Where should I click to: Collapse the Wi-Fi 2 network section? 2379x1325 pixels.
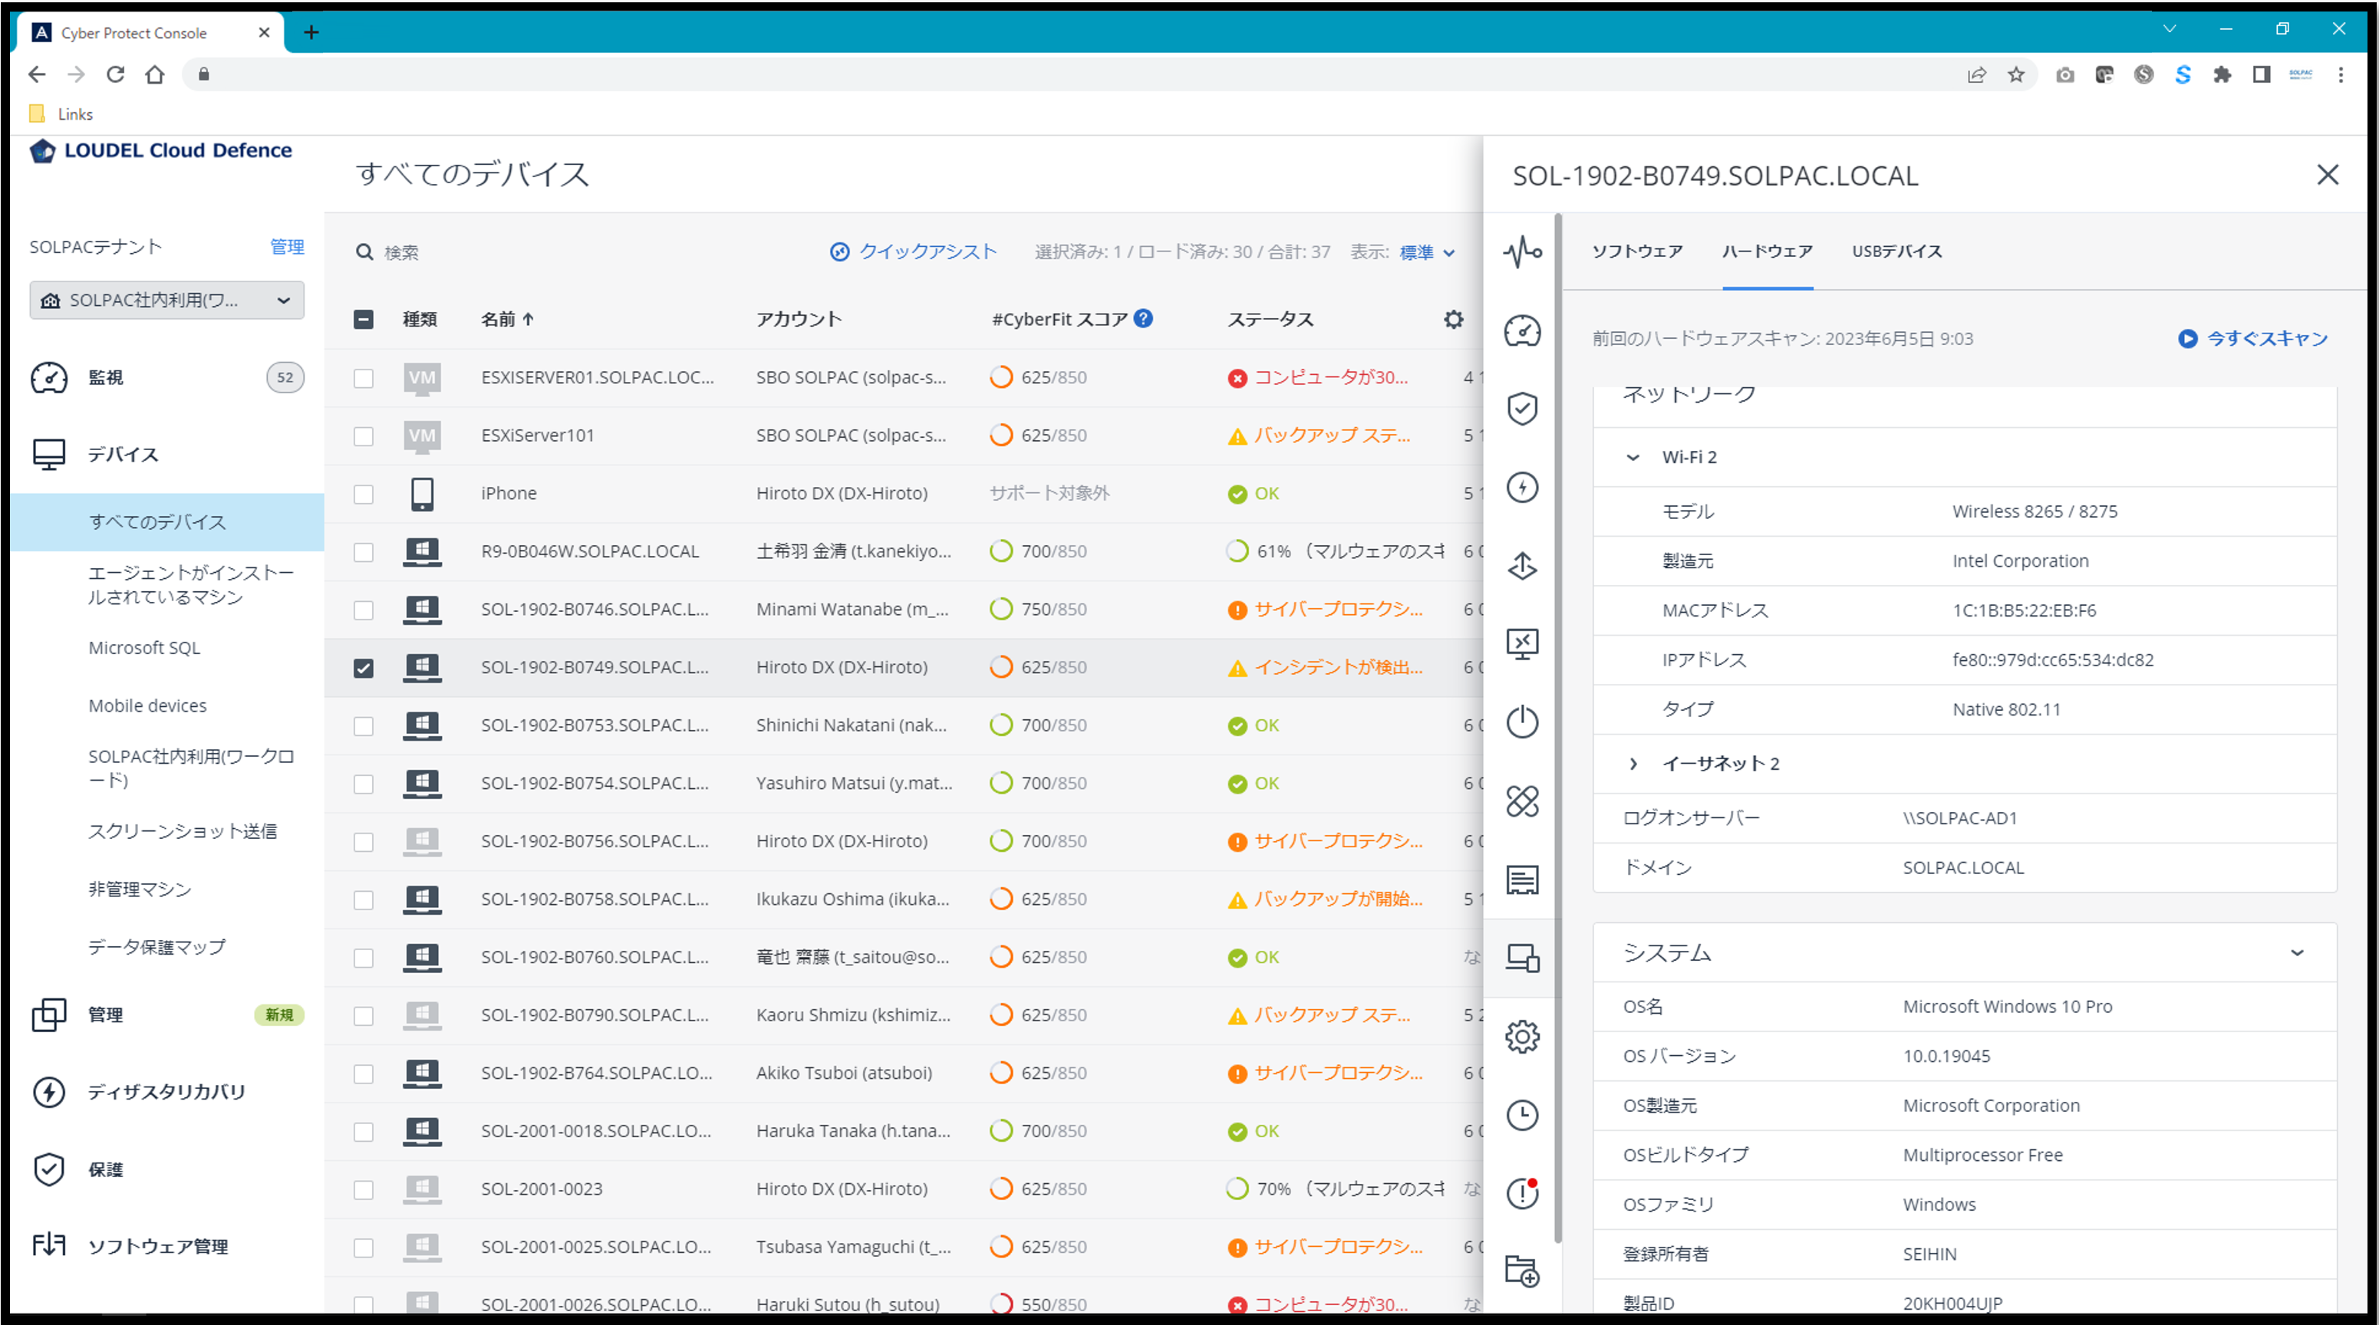[x=1633, y=457]
